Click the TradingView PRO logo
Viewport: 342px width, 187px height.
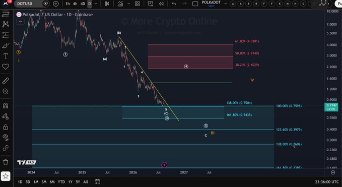[x=27, y=162]
